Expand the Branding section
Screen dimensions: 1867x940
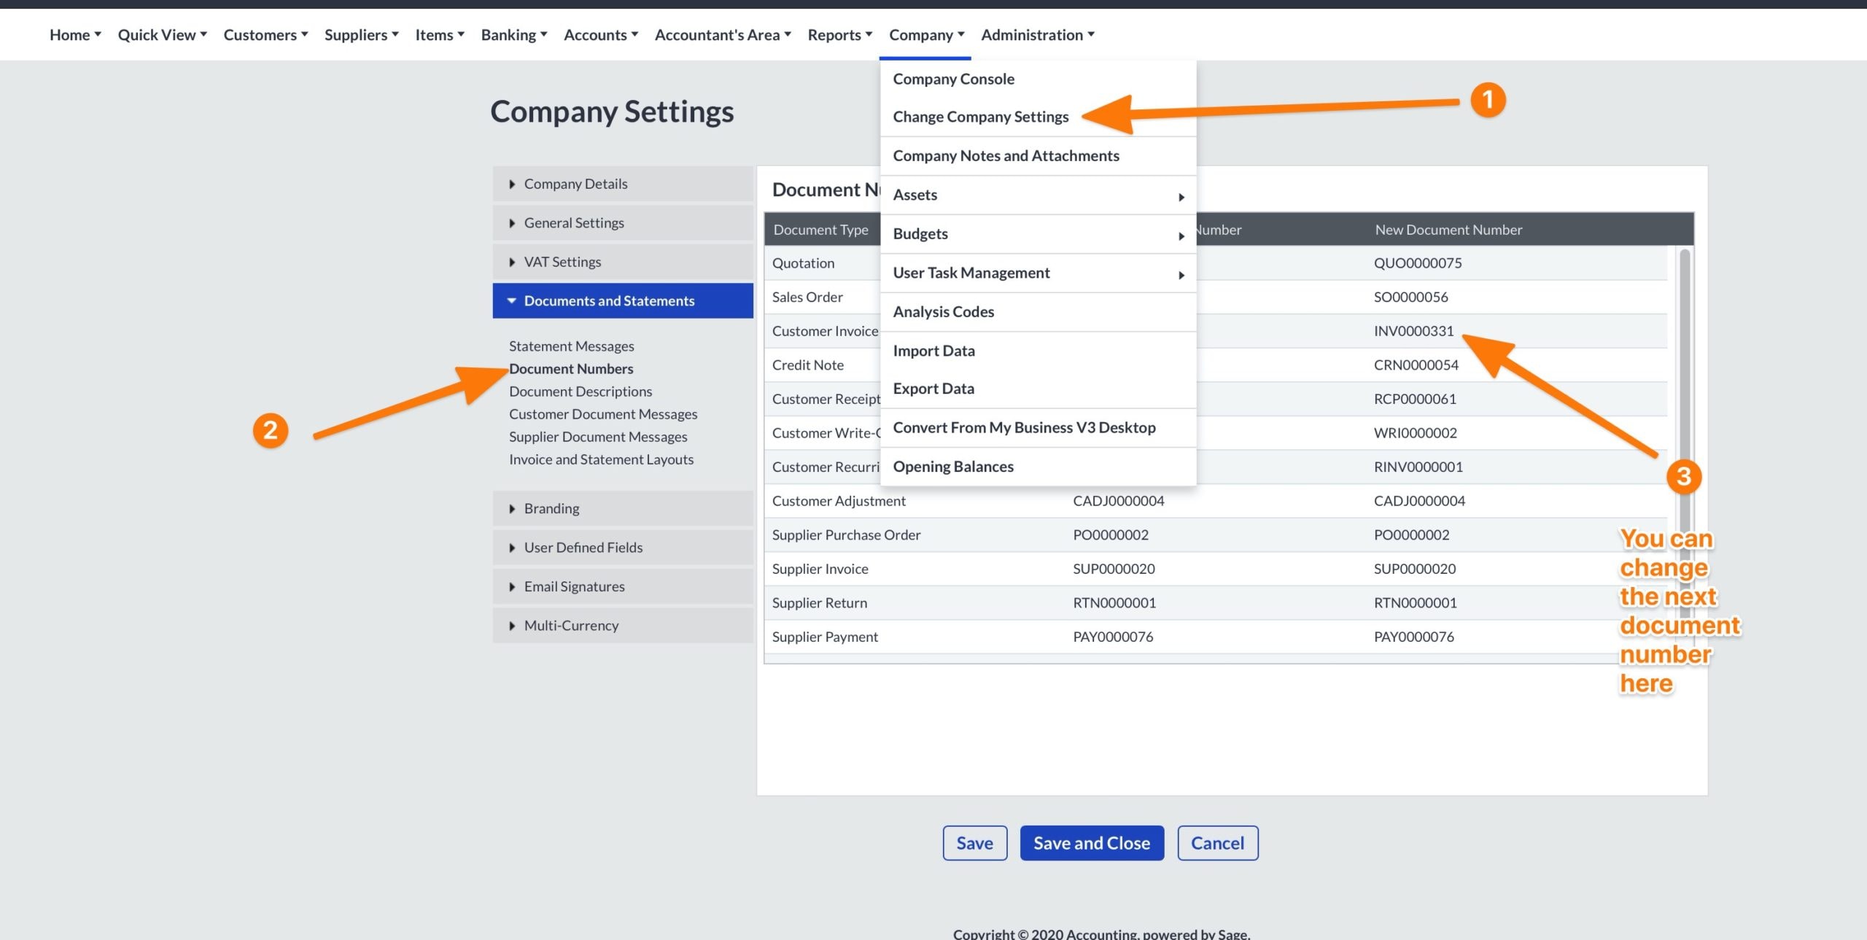point(551,508)
